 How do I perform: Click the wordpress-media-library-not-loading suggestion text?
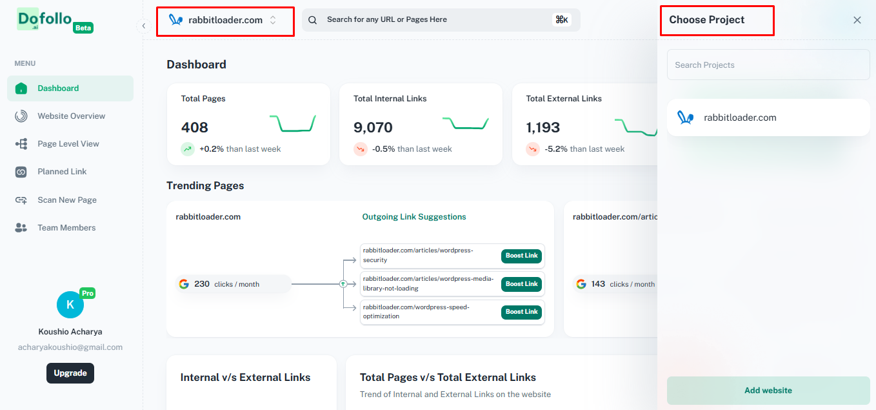(x=429, y=283)
